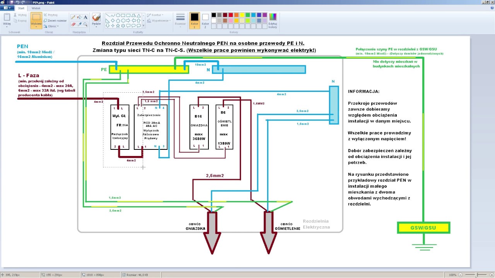495x278 pixels.
Task: Click the Pędzle brushes icon
Action: click(x=96, y=17)
